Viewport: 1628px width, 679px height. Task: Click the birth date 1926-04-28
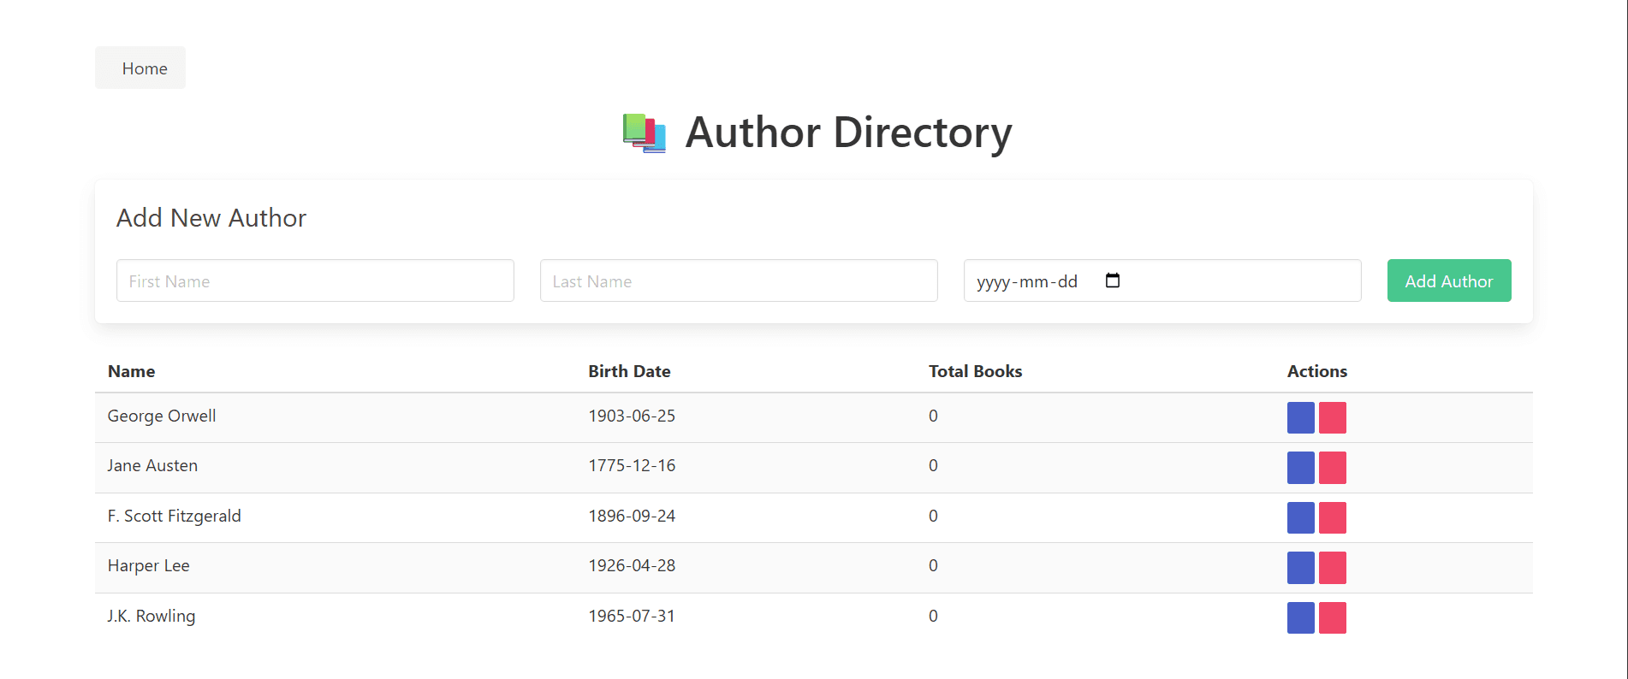click(632, 566)
